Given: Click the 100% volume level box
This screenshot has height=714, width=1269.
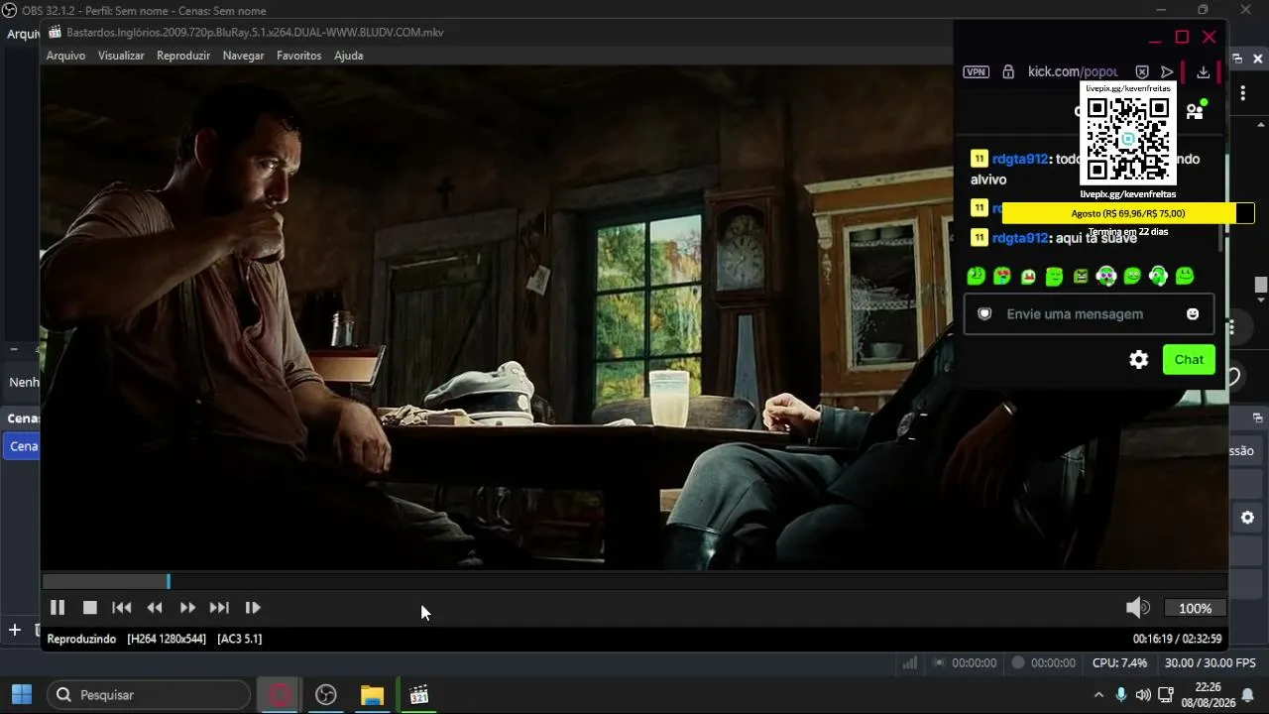Looking at the screenshot, I should (1195, 608).
